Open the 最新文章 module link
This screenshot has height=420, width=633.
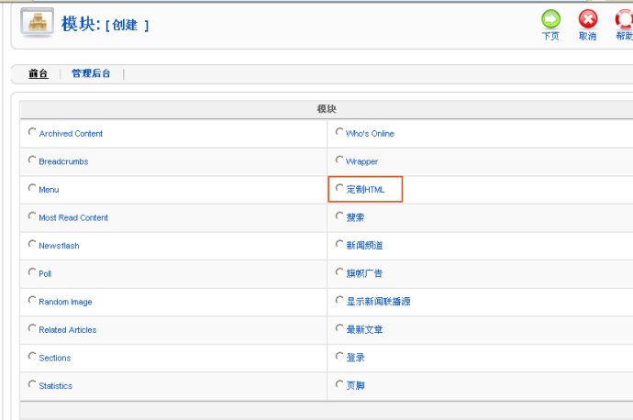point(364,329)
